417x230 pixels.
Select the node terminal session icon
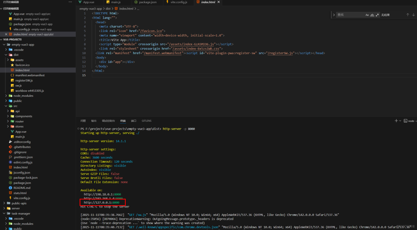[x=405, y=121]
